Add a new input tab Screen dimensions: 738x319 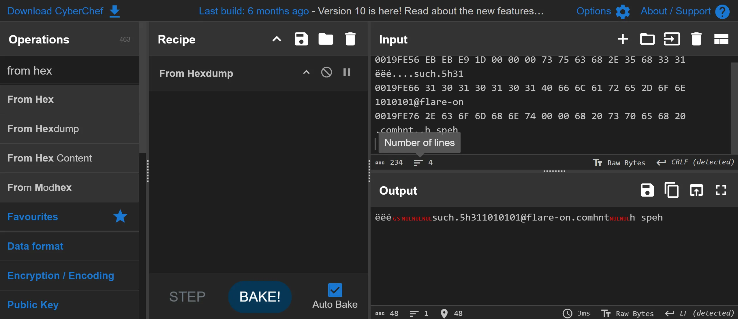(x=623, y=39)
